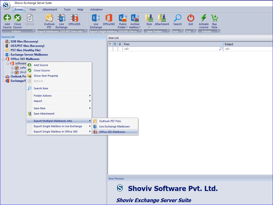Click the Refresh ribbon icon

click(30, 18)
